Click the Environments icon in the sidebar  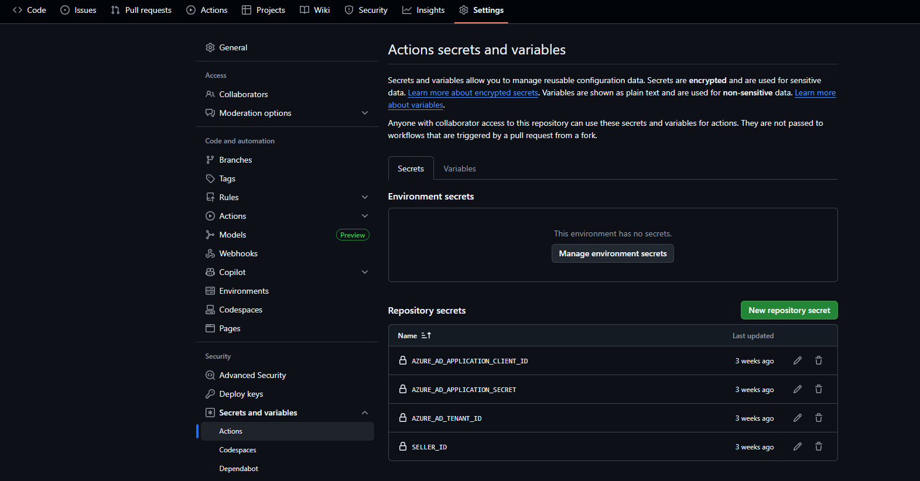click(x=210, y=291)
